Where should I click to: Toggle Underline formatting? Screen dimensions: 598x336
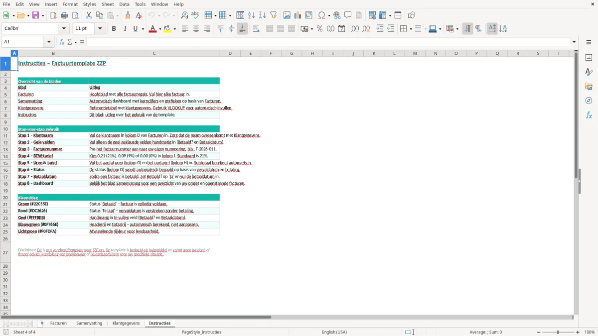135,29
